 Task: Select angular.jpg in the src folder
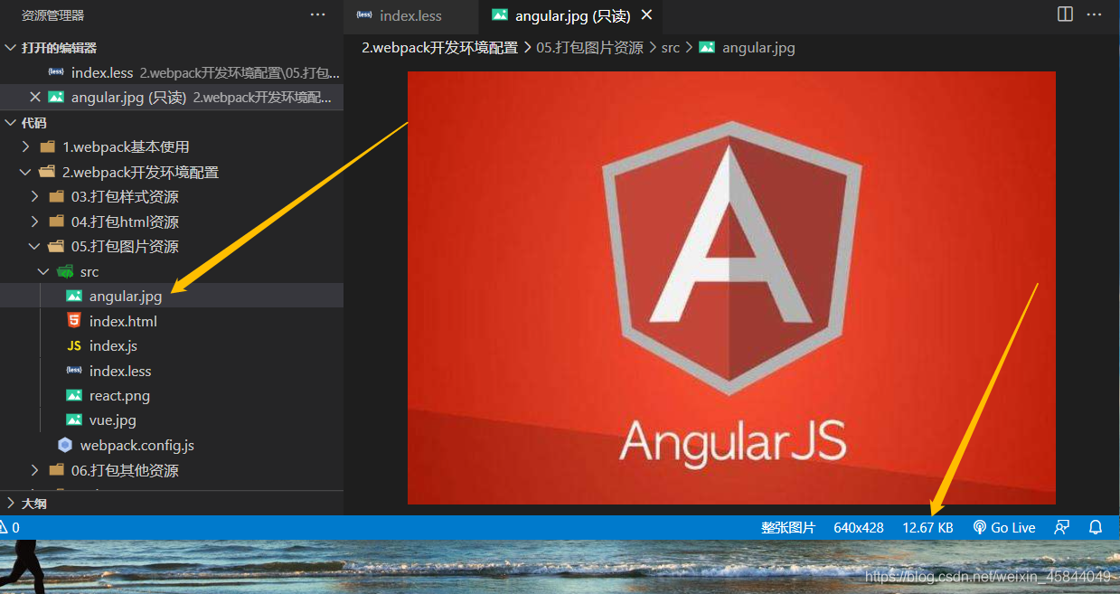(x=172, y=296)
